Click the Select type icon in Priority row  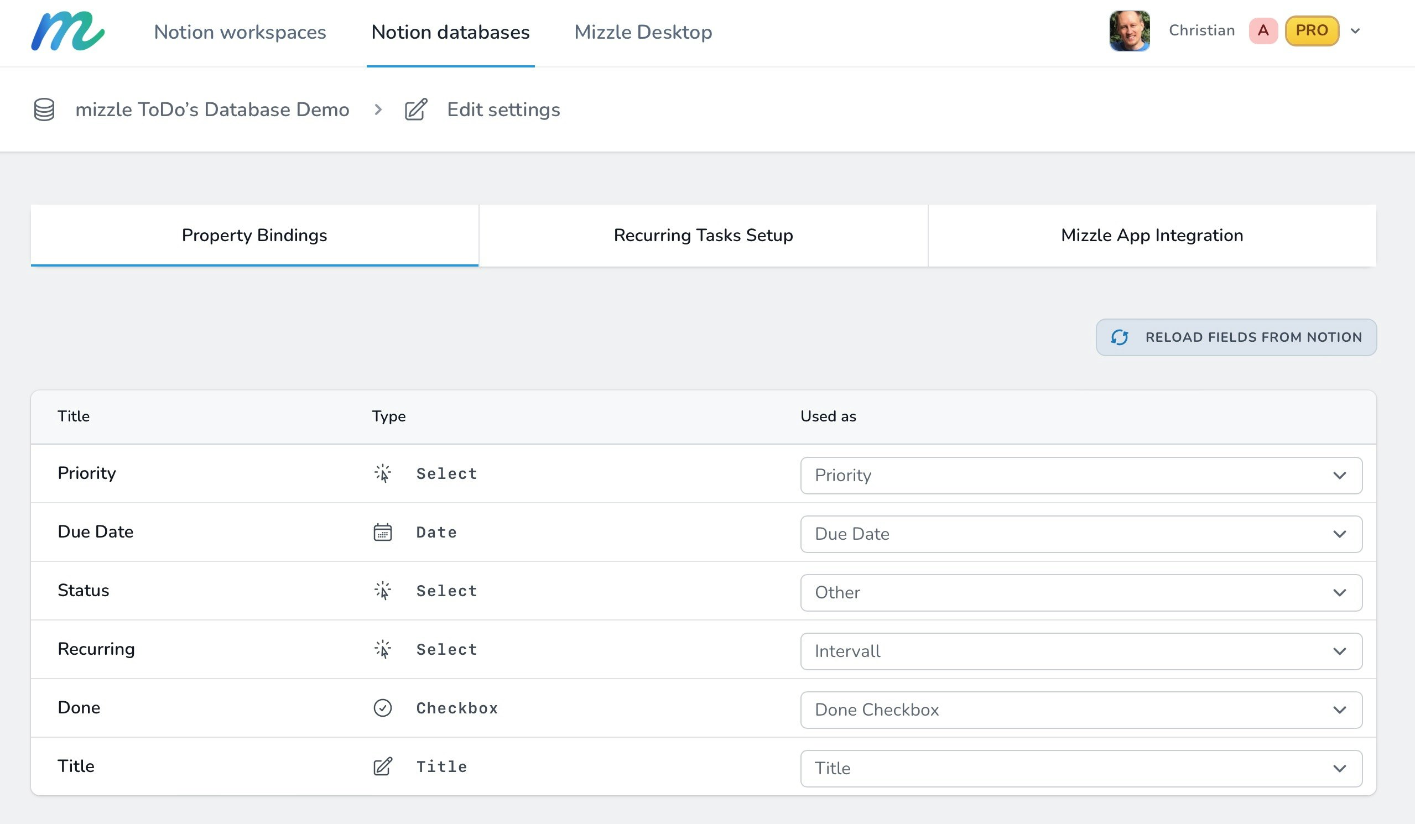[383, 473]
